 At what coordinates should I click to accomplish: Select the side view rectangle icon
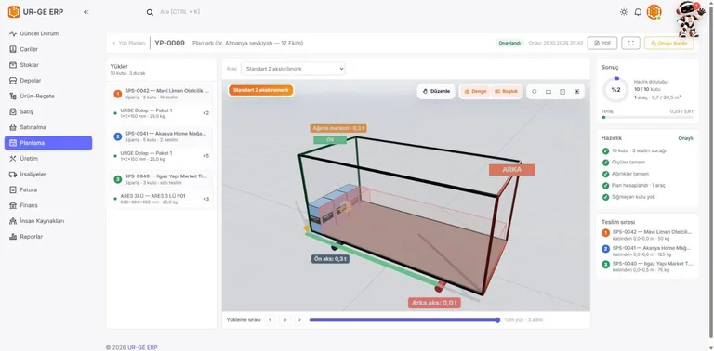(x=549, y=91)
